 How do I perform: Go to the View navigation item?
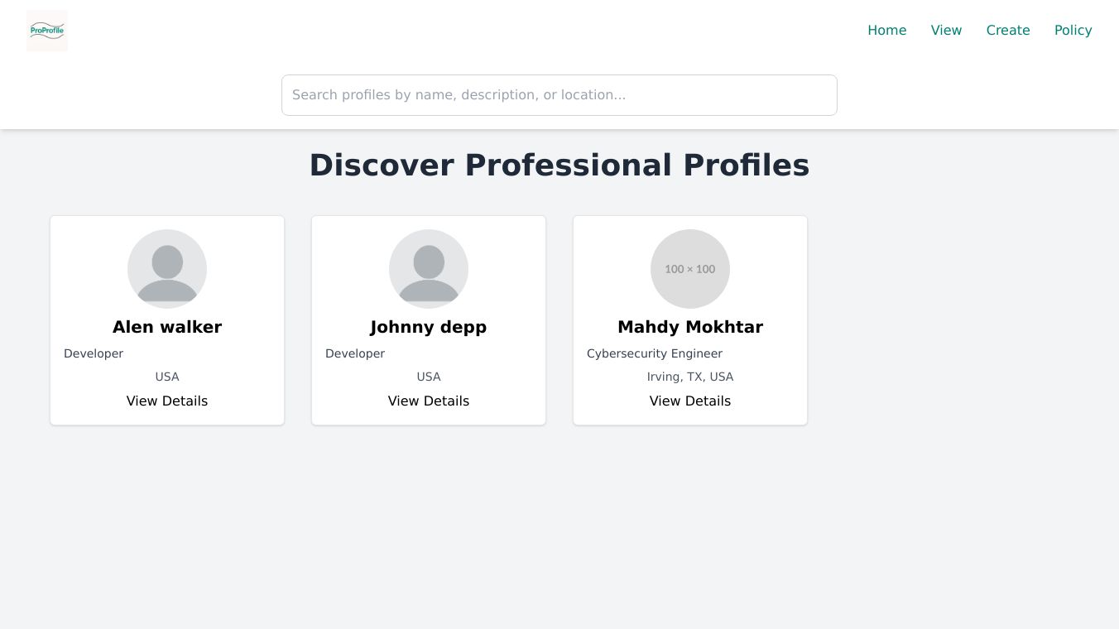pyautogui.click(x=946, y=31)
